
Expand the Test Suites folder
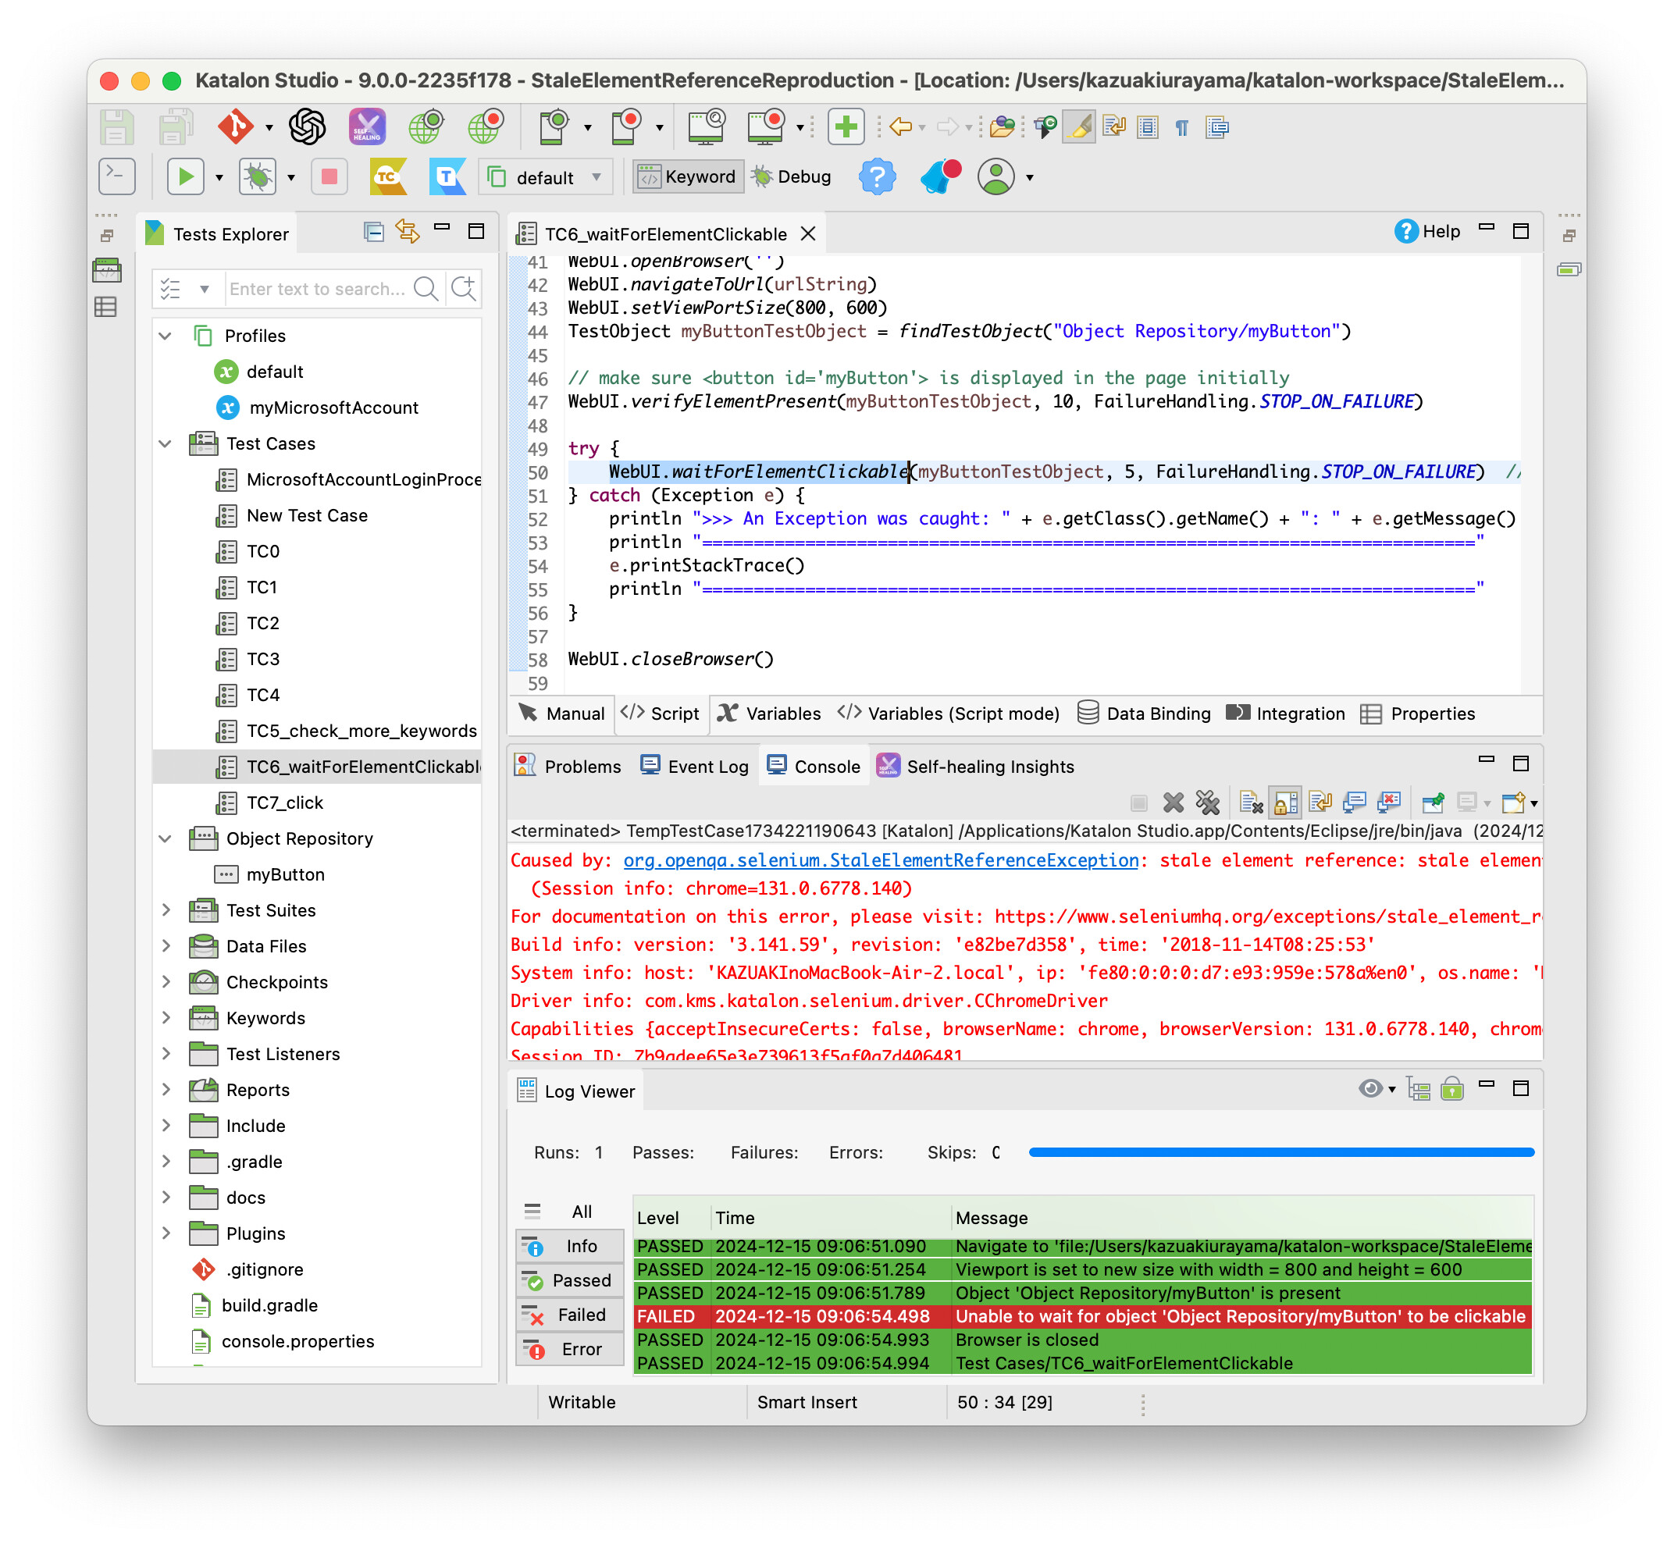[x=166, y=909]
